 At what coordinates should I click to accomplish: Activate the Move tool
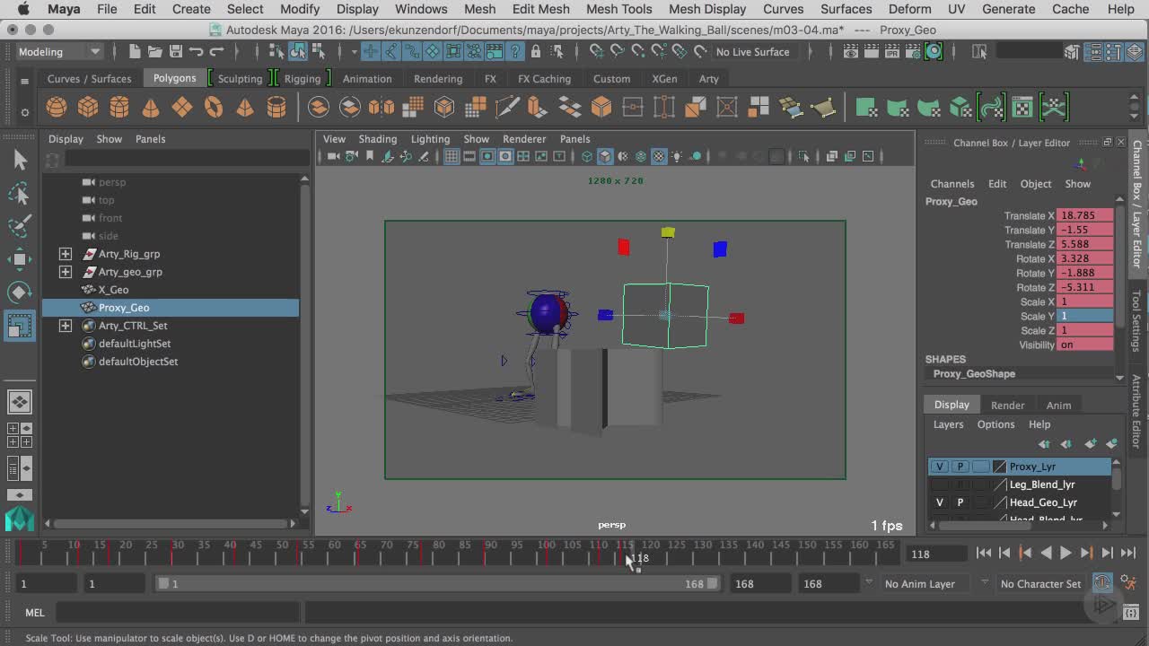(x=20, y=258)
